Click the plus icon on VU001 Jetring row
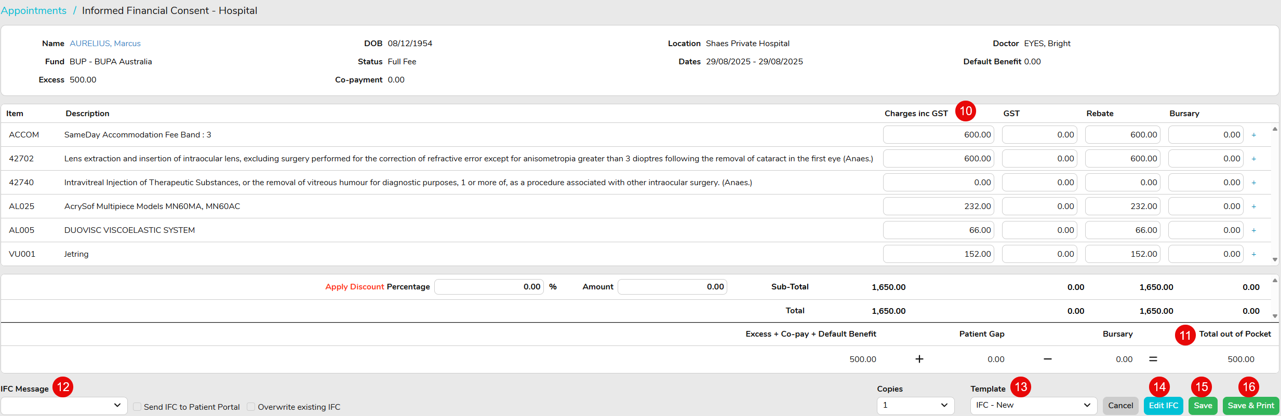 pos(1253,254)
